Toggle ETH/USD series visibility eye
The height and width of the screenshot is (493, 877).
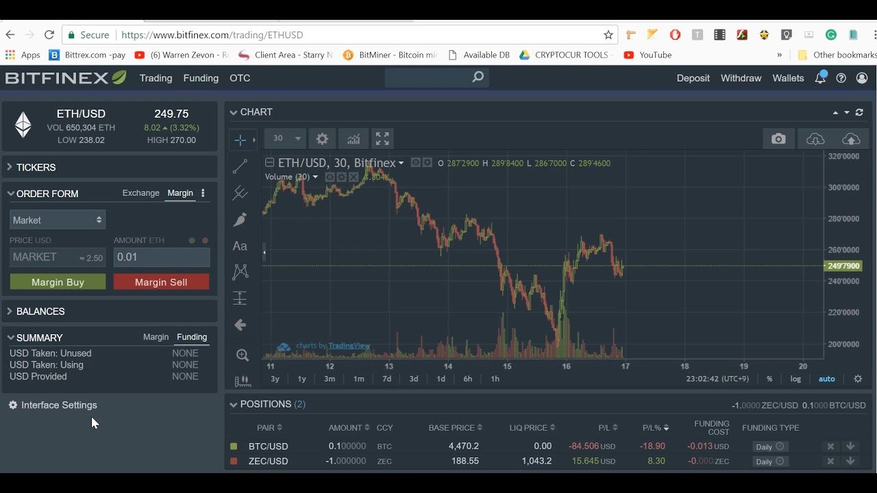(x=415, y=162)
